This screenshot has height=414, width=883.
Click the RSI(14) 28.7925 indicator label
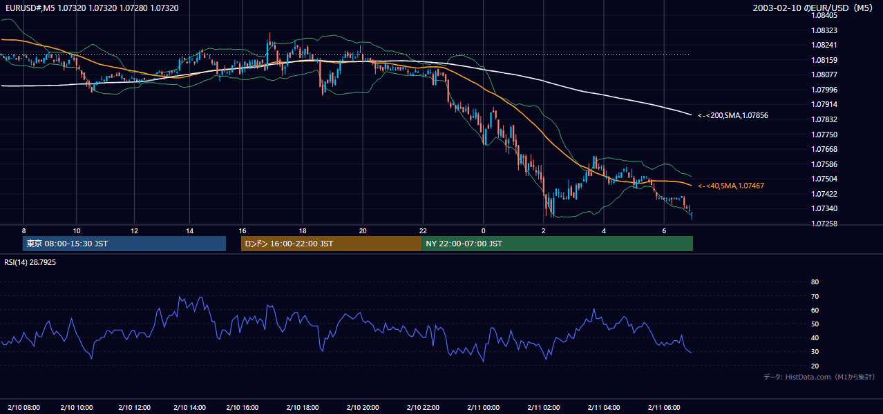click(x=30, y=262)
